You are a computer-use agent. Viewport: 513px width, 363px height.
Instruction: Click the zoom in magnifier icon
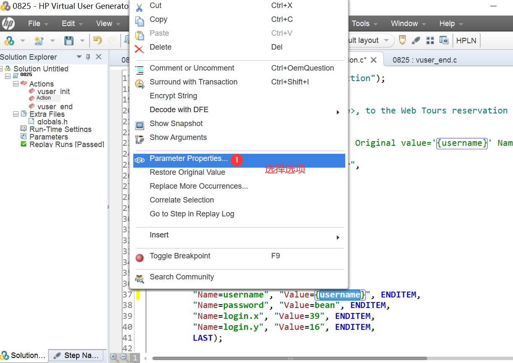pyautogui.click(x=114, y=358)
